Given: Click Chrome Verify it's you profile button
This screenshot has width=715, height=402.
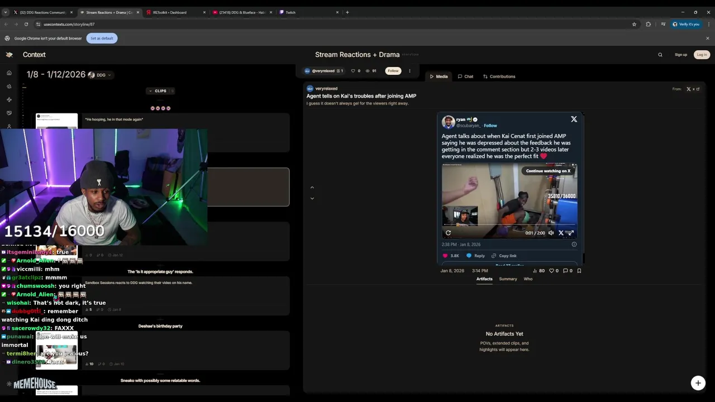Looking at the screenshot, I should point(686,24).
